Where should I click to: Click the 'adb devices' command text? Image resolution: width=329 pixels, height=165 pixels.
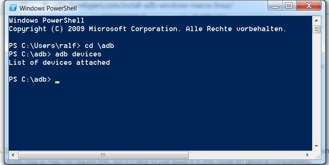click(x=78, y=54)
